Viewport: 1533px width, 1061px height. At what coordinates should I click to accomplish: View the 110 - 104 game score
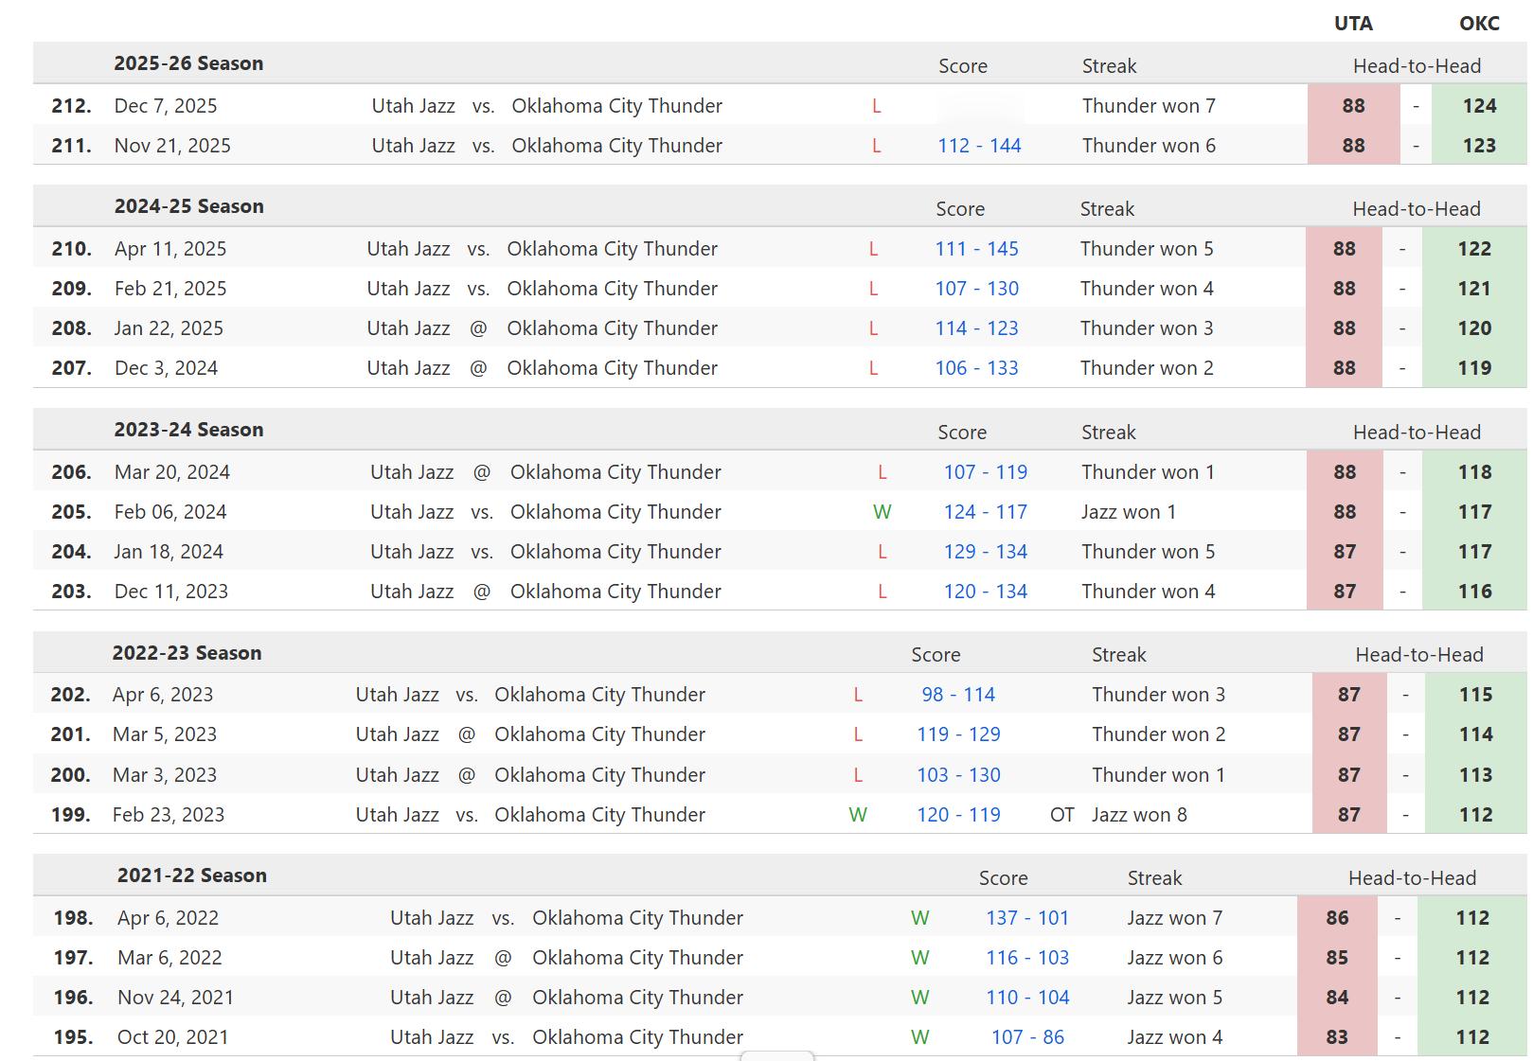(1027, 998)
